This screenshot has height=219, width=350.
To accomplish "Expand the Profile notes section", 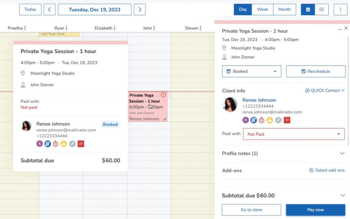I will (x=342, y=153).
